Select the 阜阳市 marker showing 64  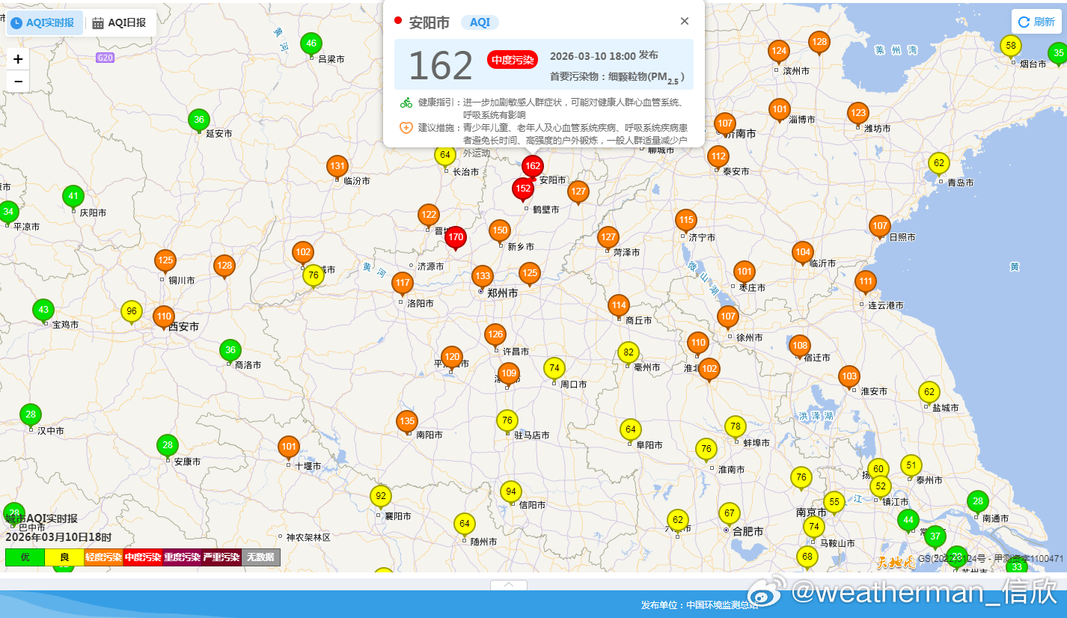631,431
